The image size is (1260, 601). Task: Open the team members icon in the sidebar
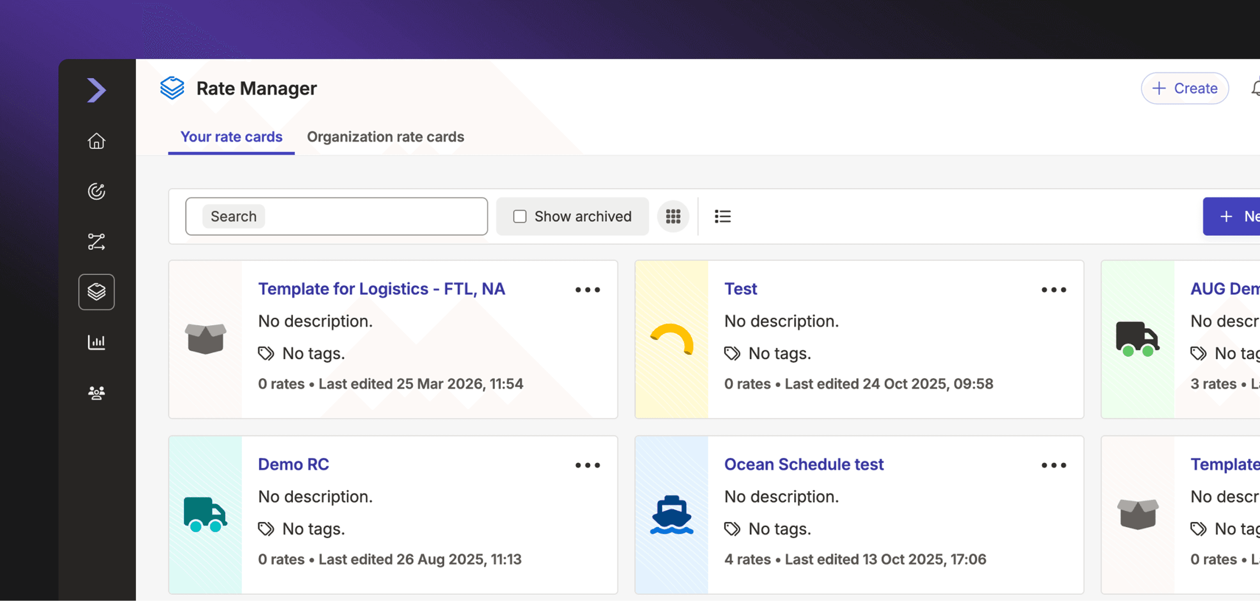[x=96, y=392]
